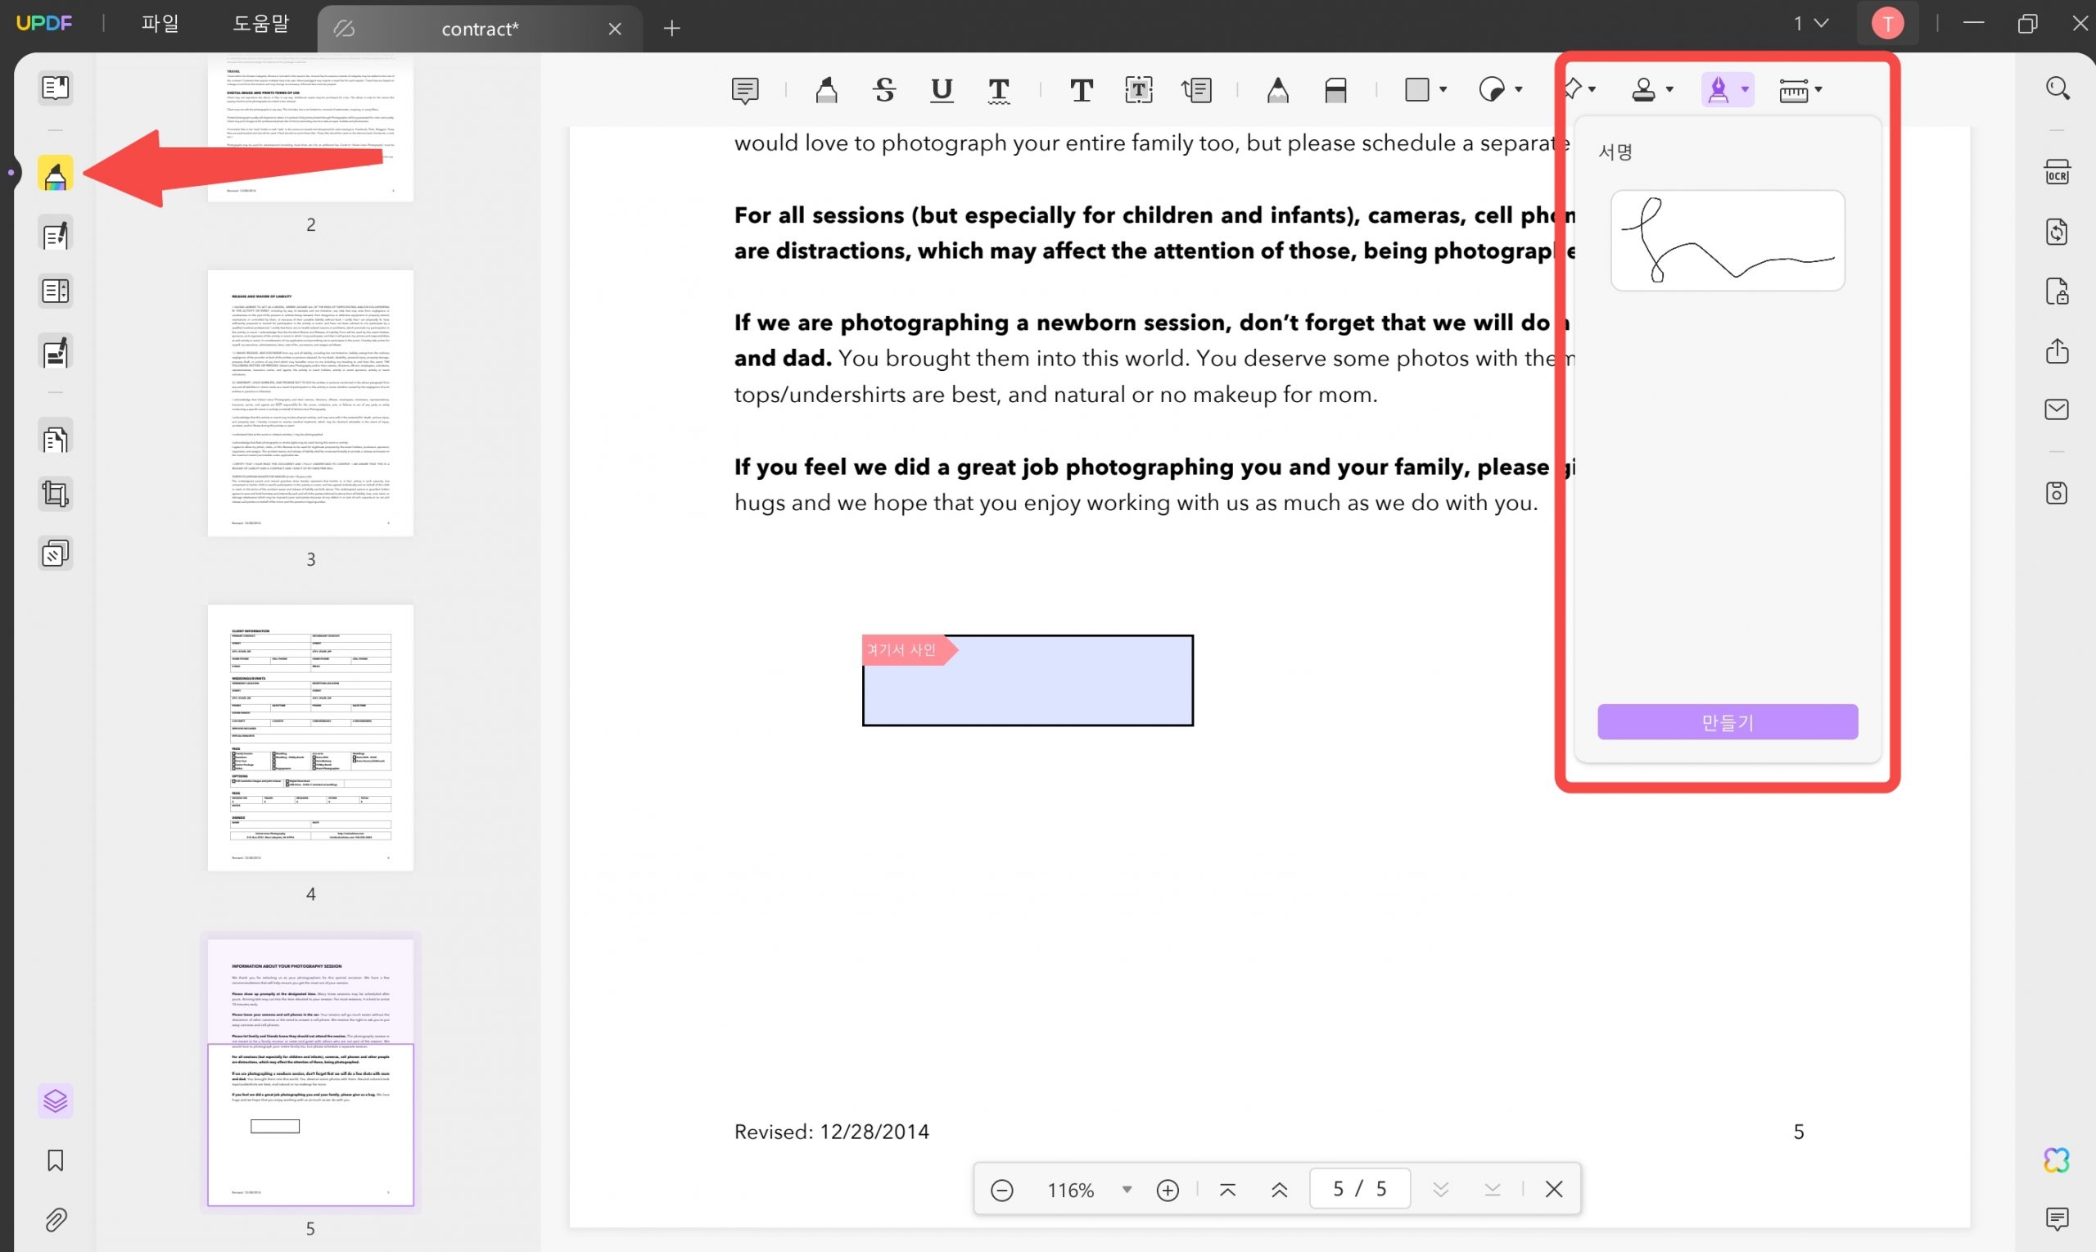Image resolution: width=2096 pixels, height=1252 pixels.
Task: Open the Edit PDF mode icon
Action: coord(55,234)
